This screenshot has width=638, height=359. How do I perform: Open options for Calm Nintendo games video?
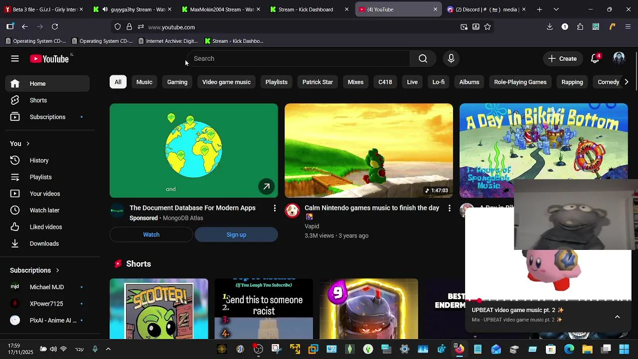point(449,208)
